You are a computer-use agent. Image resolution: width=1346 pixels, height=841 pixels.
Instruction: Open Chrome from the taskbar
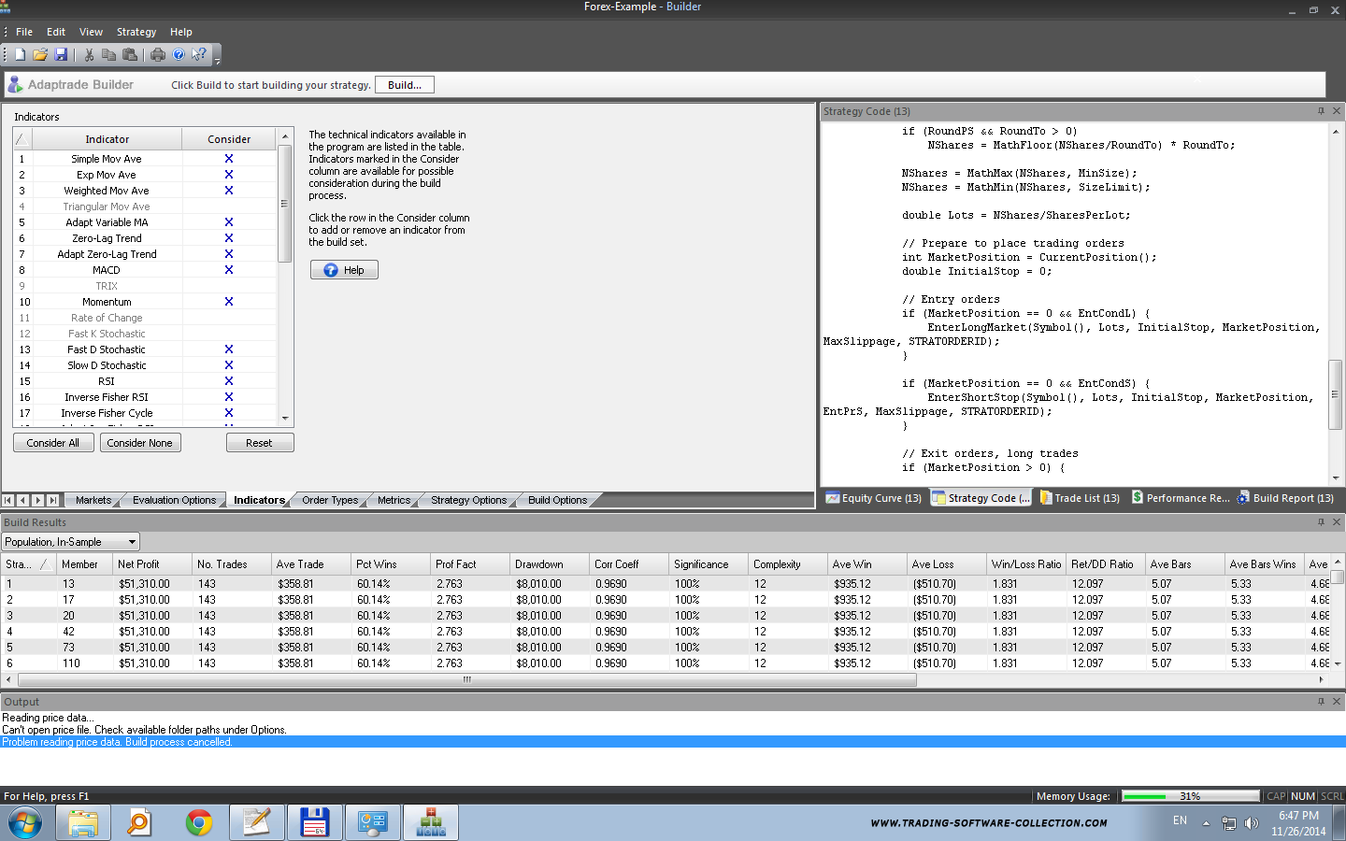[x=198, y=822]
